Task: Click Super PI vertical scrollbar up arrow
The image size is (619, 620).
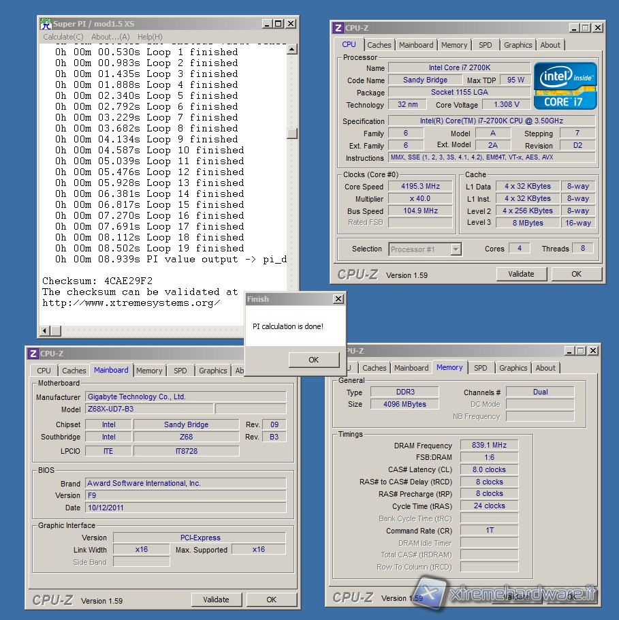Action: coord(291,49)
